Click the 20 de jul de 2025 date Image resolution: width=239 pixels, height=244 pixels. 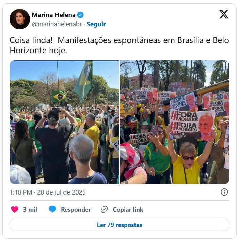coord(61,192)
